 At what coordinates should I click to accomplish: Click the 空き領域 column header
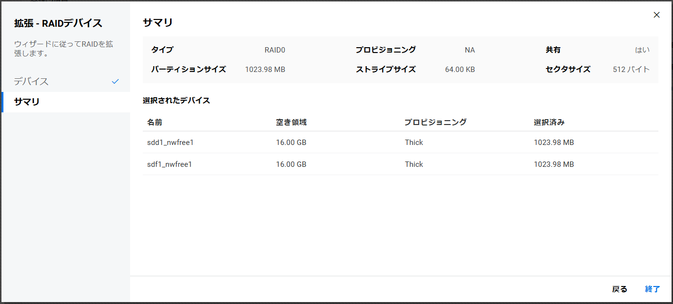click(x=291, y=122)
